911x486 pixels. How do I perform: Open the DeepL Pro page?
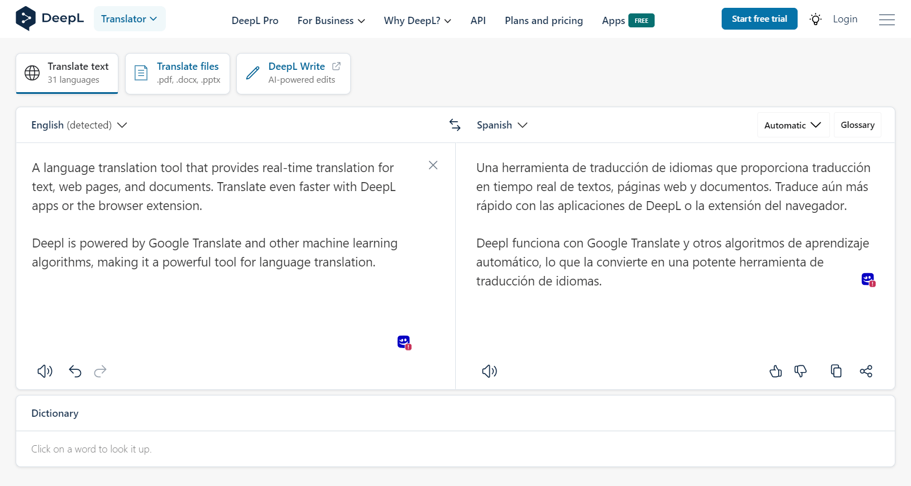click(x=255, y=21)
